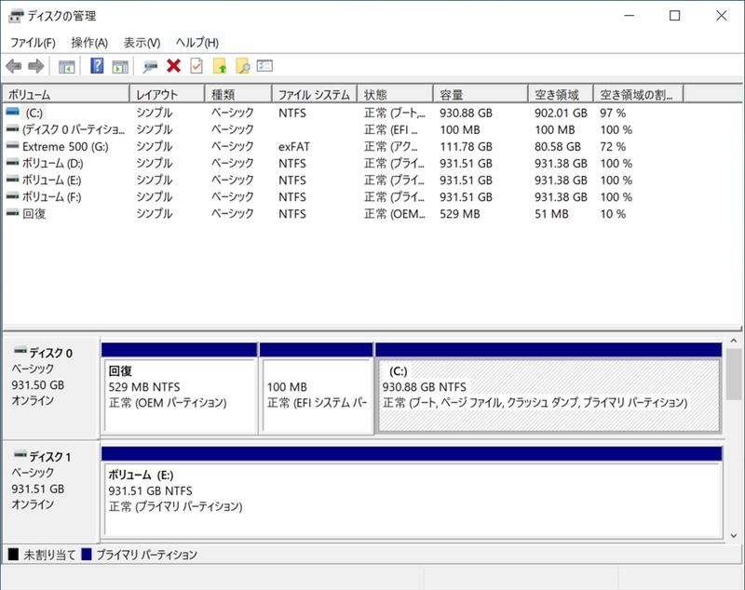Sort by the 容量 column header

click(x=481, y=95)
